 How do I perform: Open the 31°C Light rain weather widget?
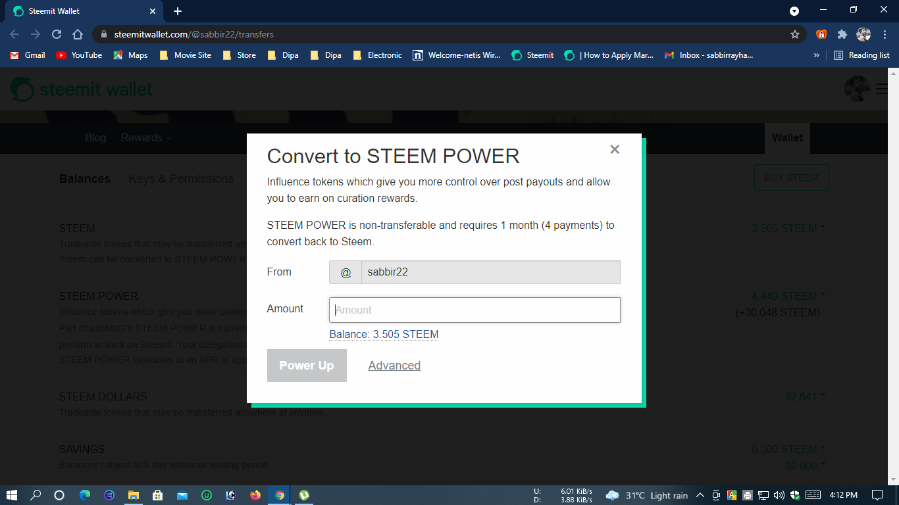(x=646, y=495)
